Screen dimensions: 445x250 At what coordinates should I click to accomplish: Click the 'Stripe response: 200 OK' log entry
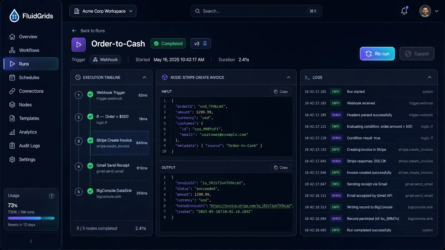369,161
